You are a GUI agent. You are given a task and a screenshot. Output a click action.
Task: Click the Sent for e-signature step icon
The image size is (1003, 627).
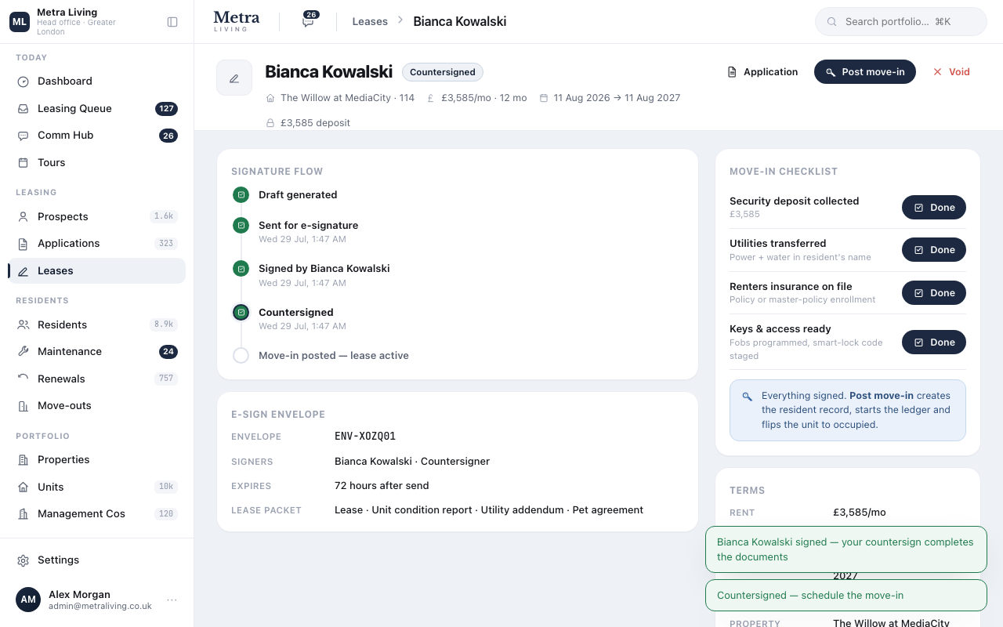(241, 226)
